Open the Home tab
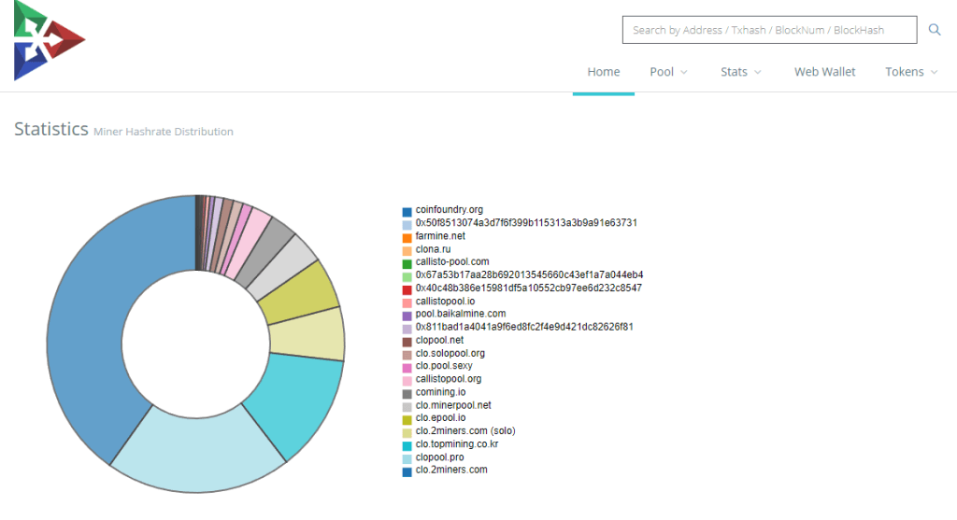This screenshot has height=520, width=957. tap(603, 72)
